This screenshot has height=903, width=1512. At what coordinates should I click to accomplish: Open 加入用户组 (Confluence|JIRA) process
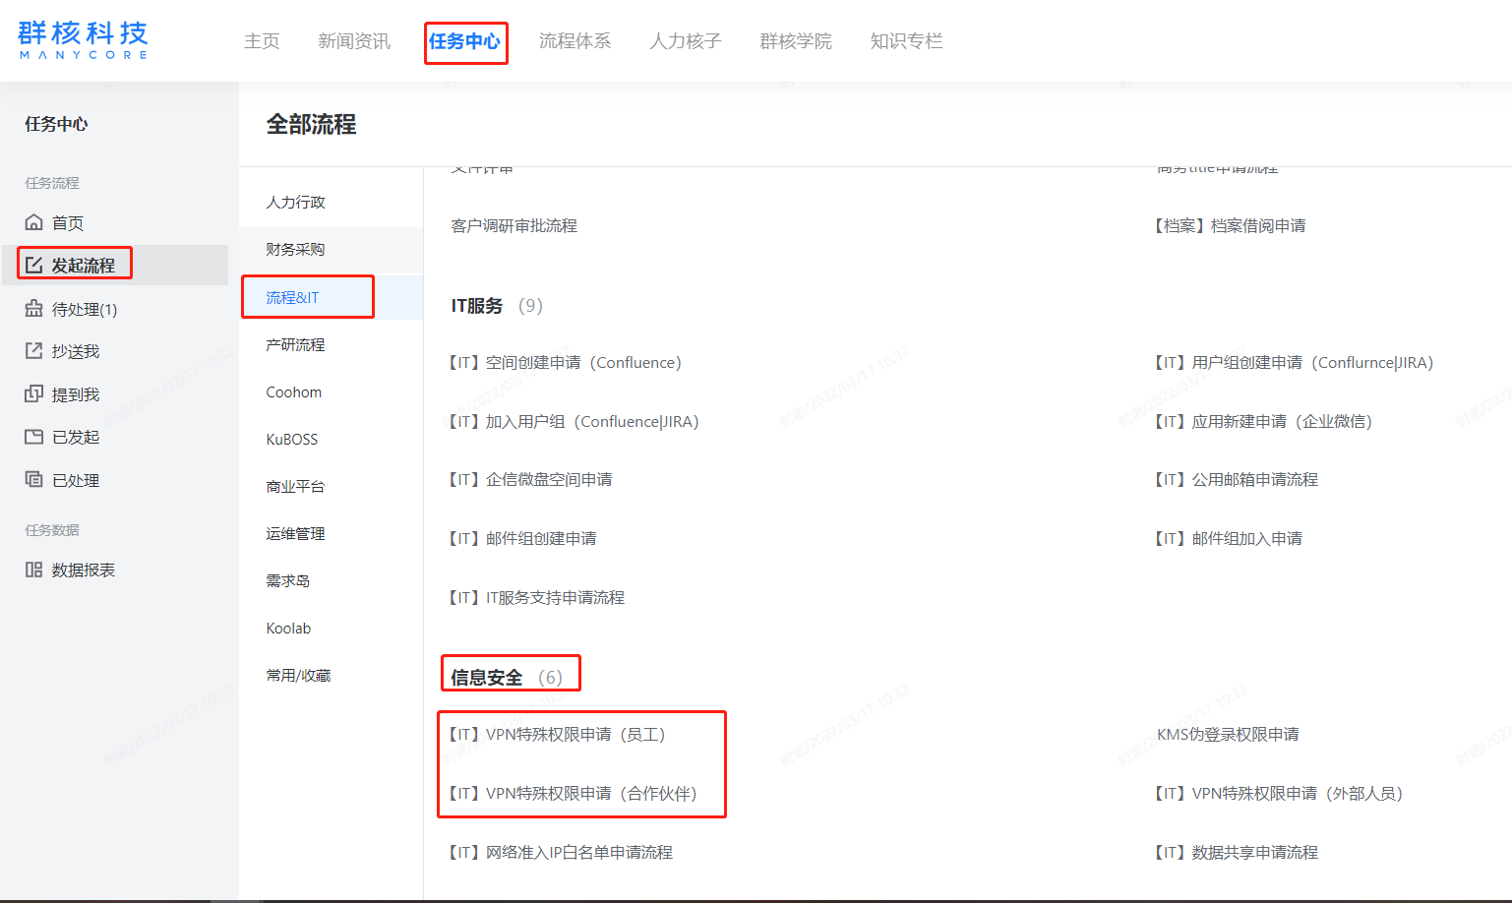coord(574,421)
